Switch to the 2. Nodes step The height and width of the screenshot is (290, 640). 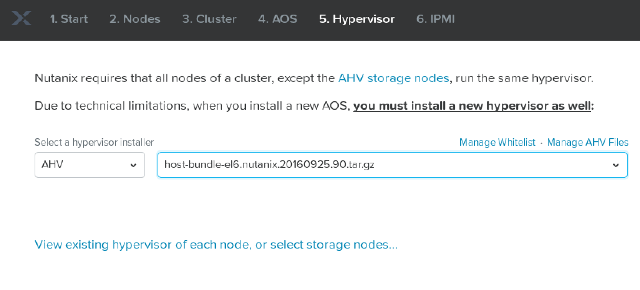point(134,19)
